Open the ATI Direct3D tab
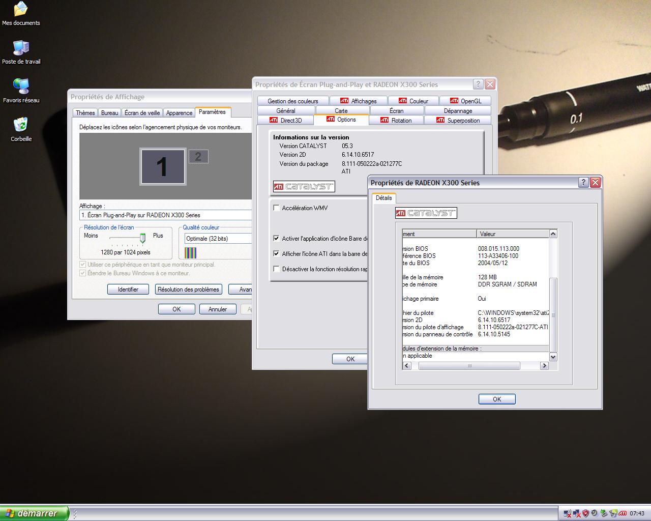 point(285,120)
